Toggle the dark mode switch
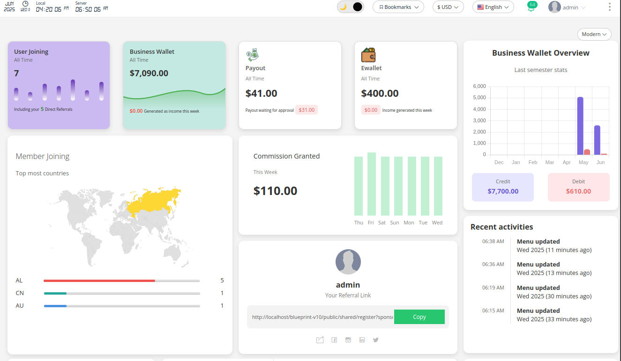621x361 pixels. 350,7
